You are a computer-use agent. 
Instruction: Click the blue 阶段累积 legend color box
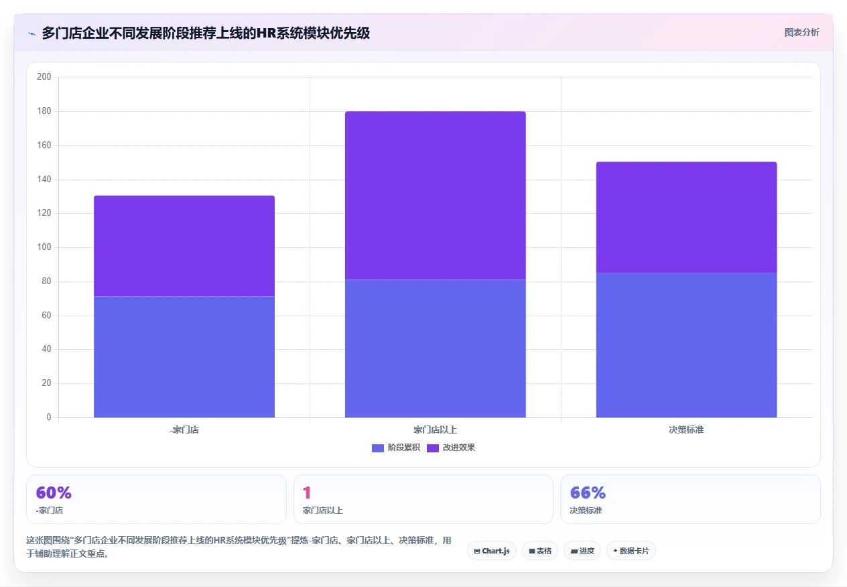378,448
